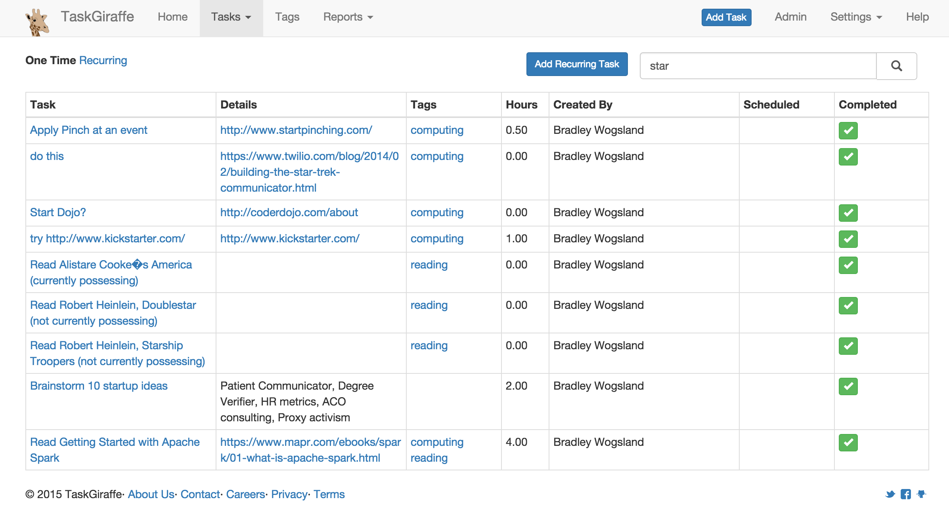This screenshot has width=949, height=510.
Task: Open the Terms footer link
Action: [329, 494]
